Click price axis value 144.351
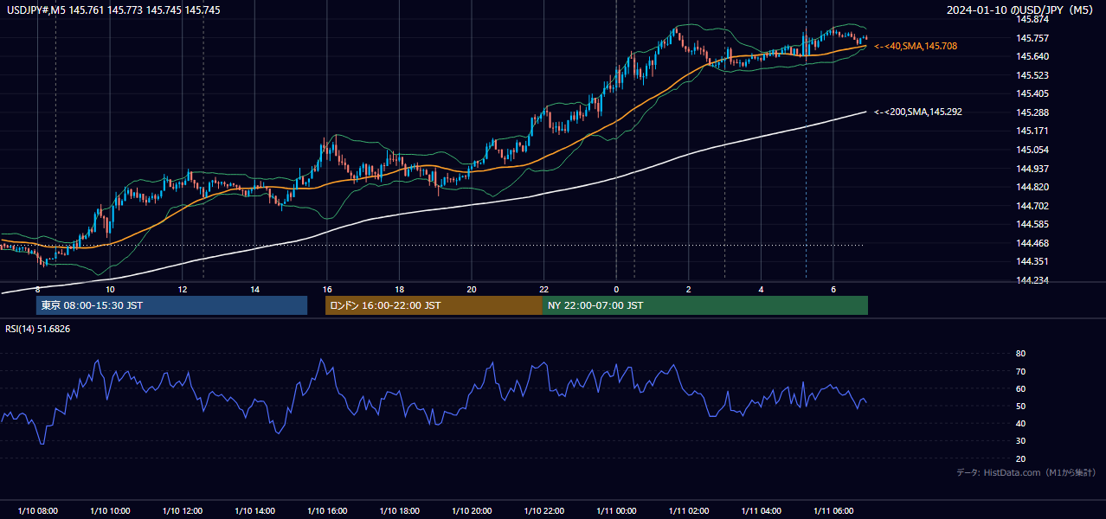 1032,261
